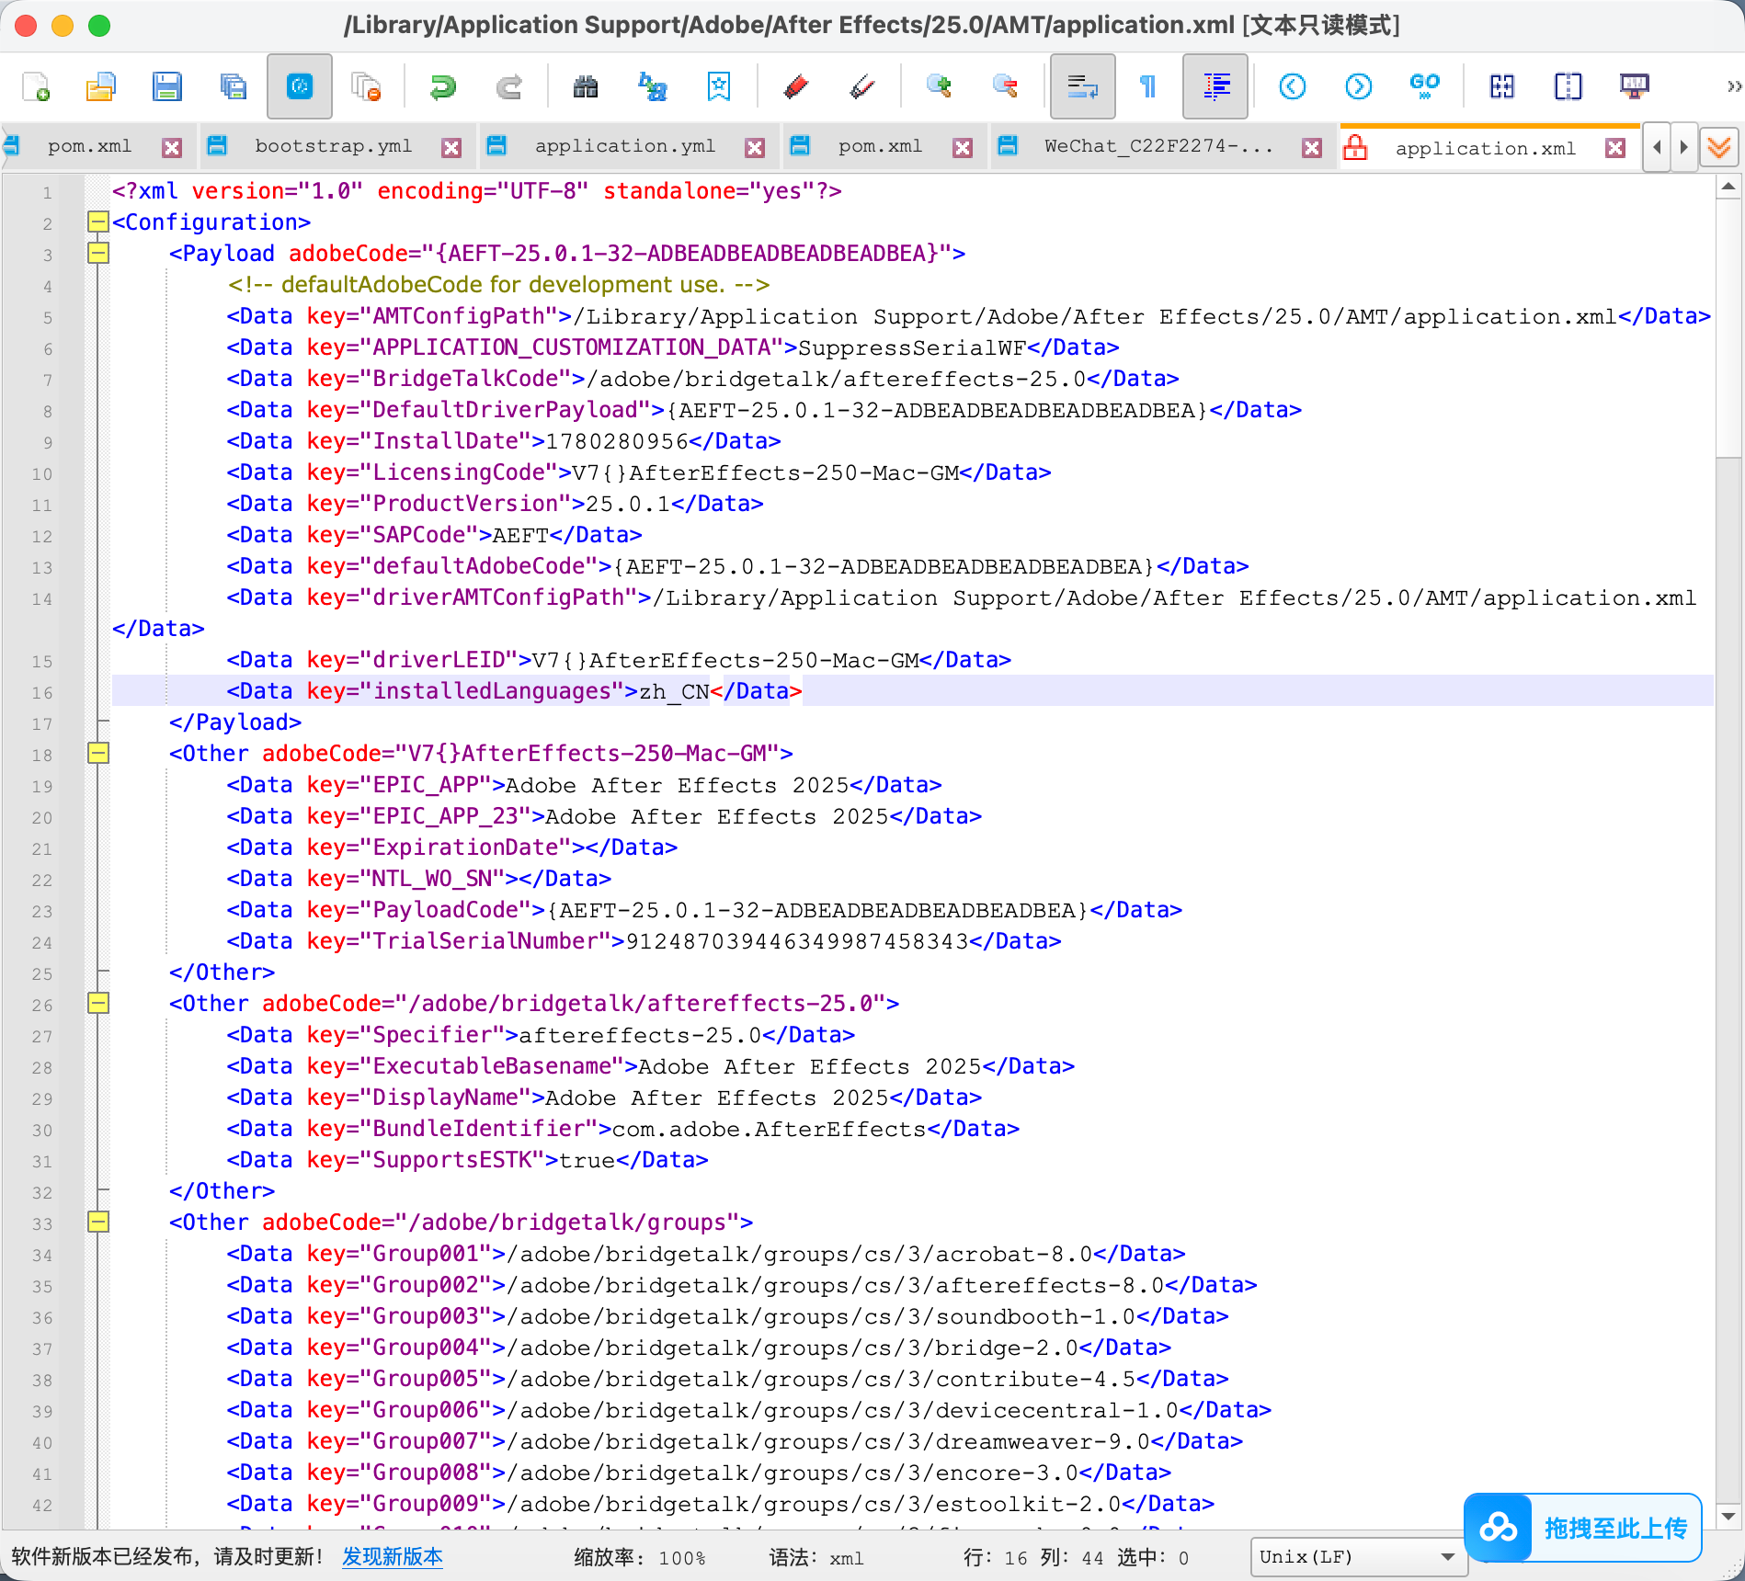Viewport: 1745px width, 1581px height.
Task: Click the vertical scrollbar up arrow
Action: tap(1728, 187)
